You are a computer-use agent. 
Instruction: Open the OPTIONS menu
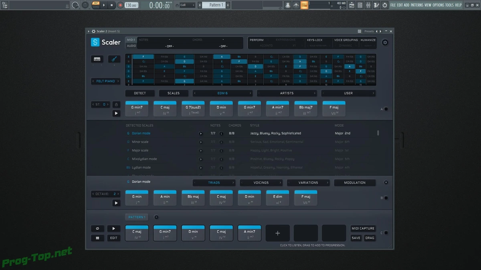tap(438, 5)
